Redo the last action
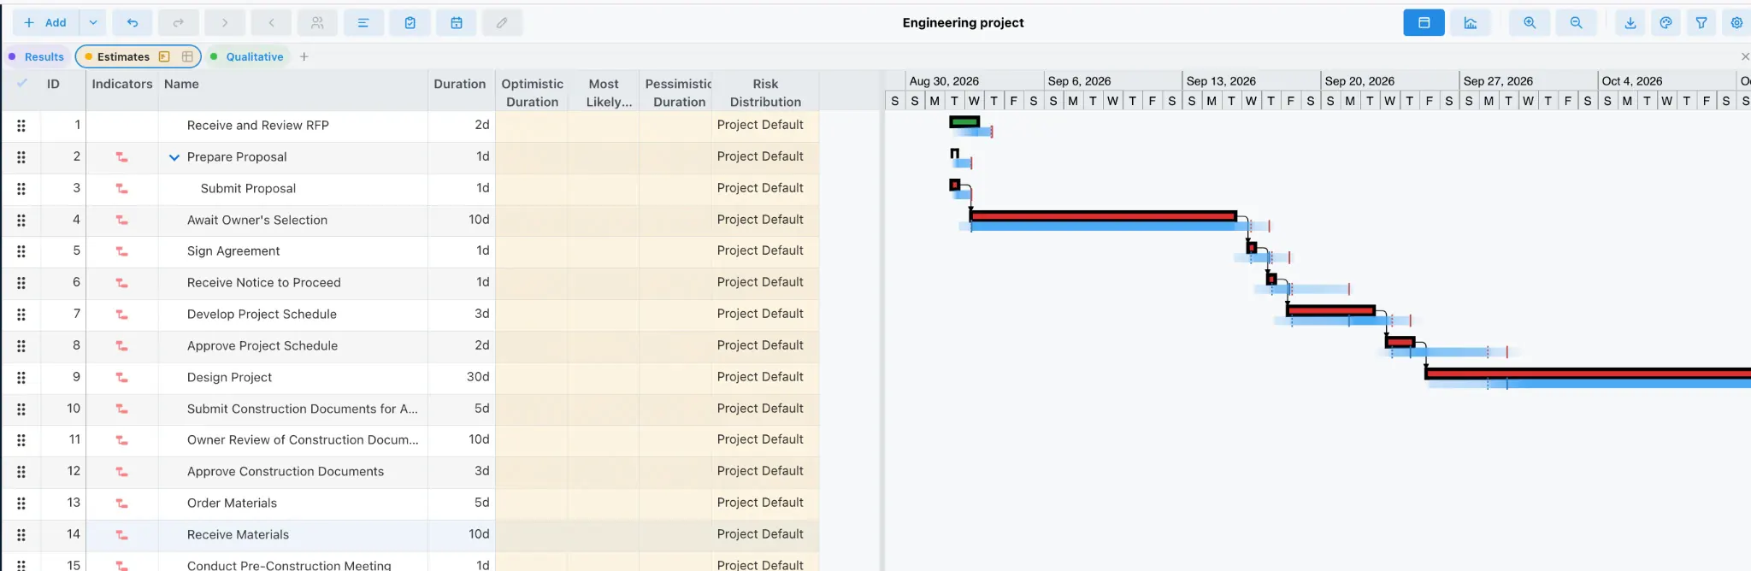The height and width of the screenshot is (571, 1751). point(179,23)
